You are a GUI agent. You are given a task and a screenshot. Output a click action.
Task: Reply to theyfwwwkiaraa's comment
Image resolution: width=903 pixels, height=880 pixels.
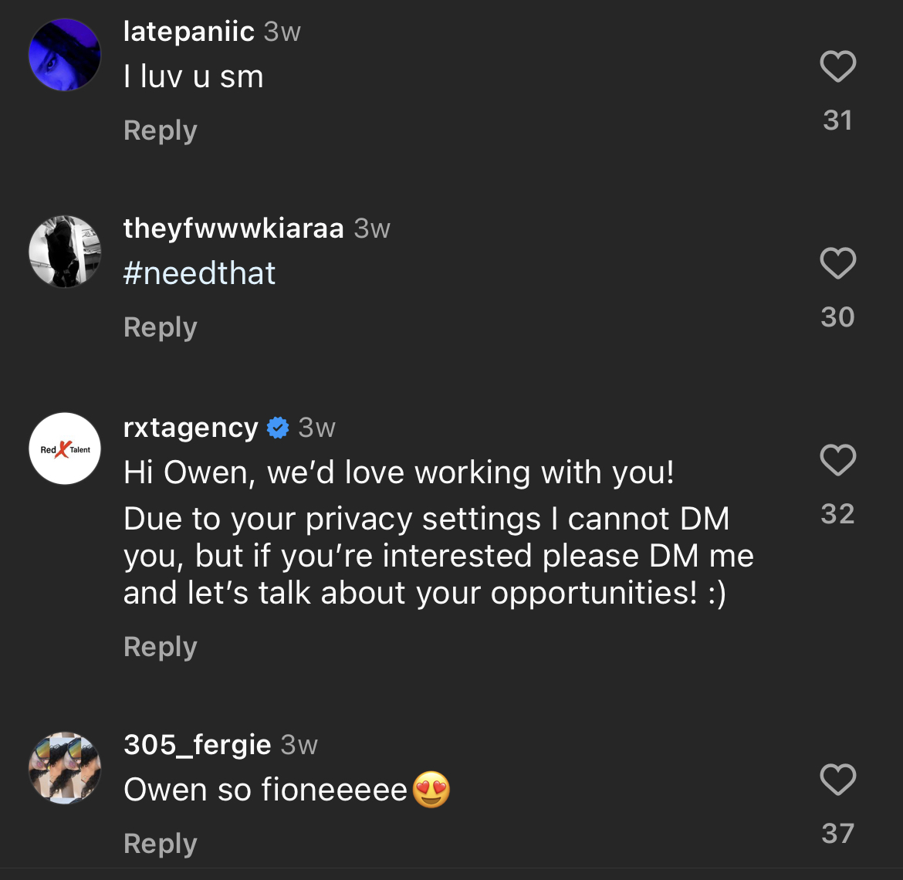click(x=161, y=327)
